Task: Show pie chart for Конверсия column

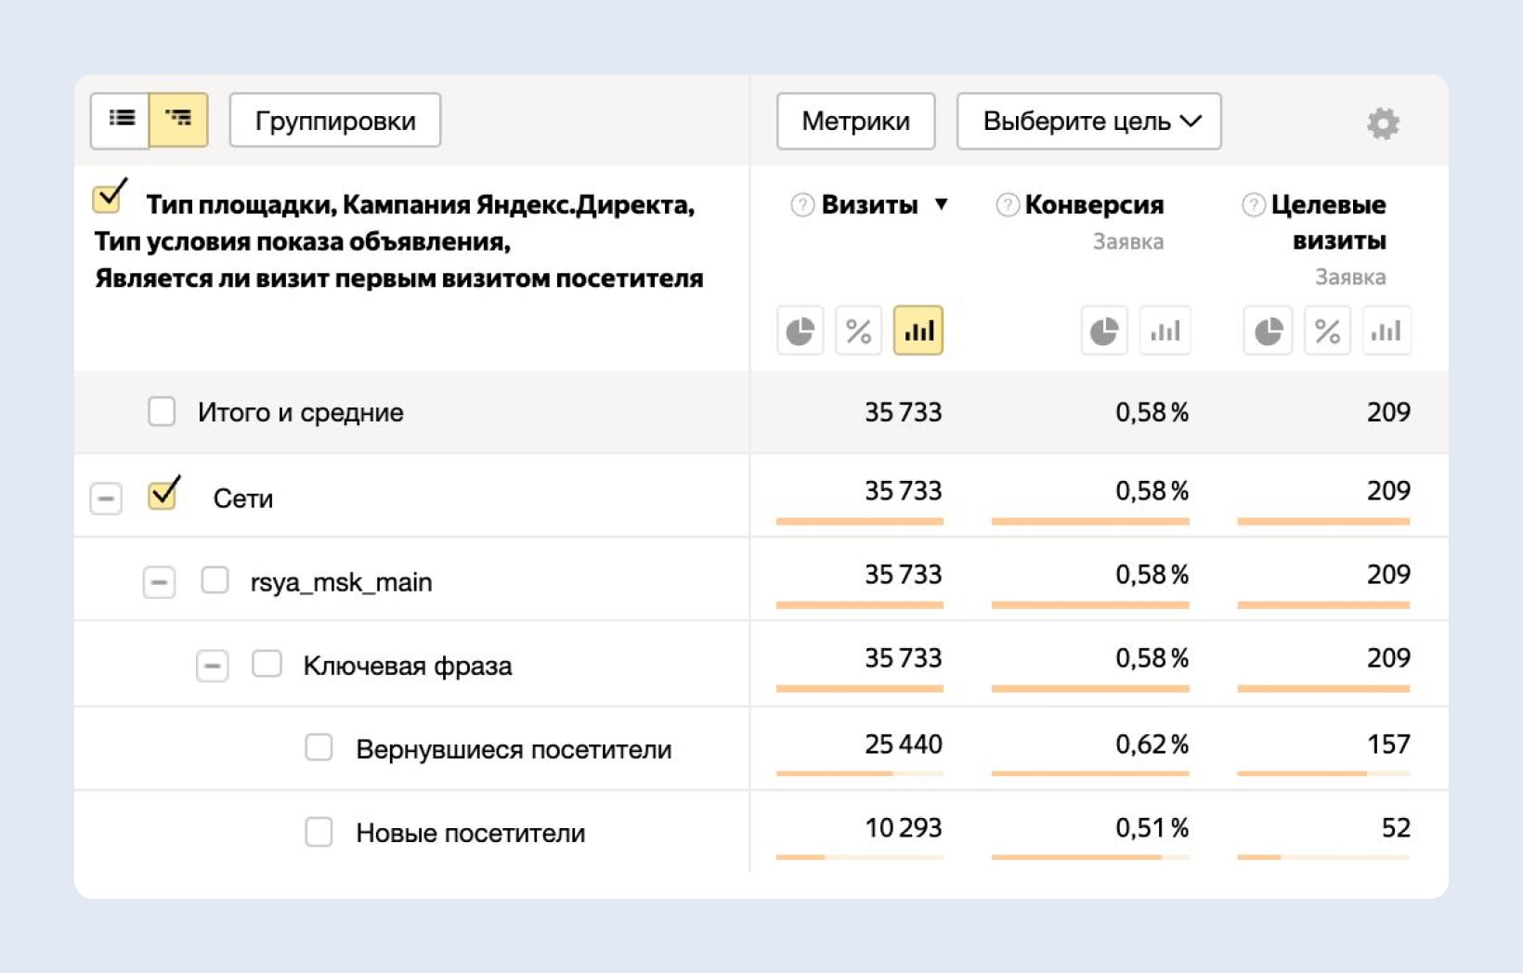Action: (1104, 331)
